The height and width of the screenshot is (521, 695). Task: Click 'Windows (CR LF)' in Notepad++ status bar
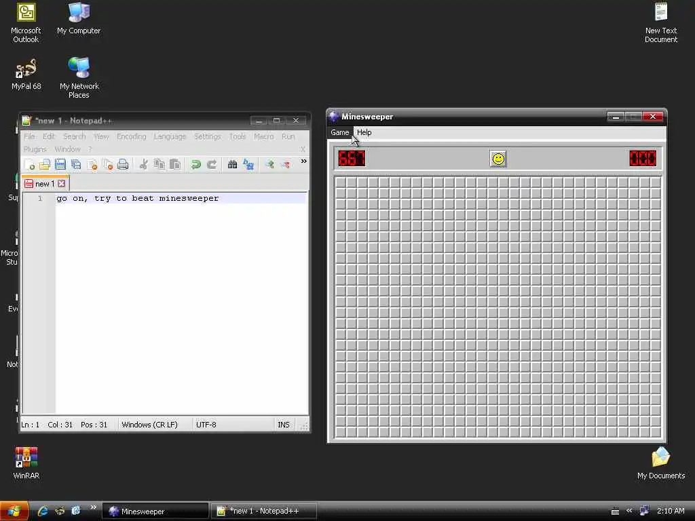pyautogui.click(x=149, y=425)
